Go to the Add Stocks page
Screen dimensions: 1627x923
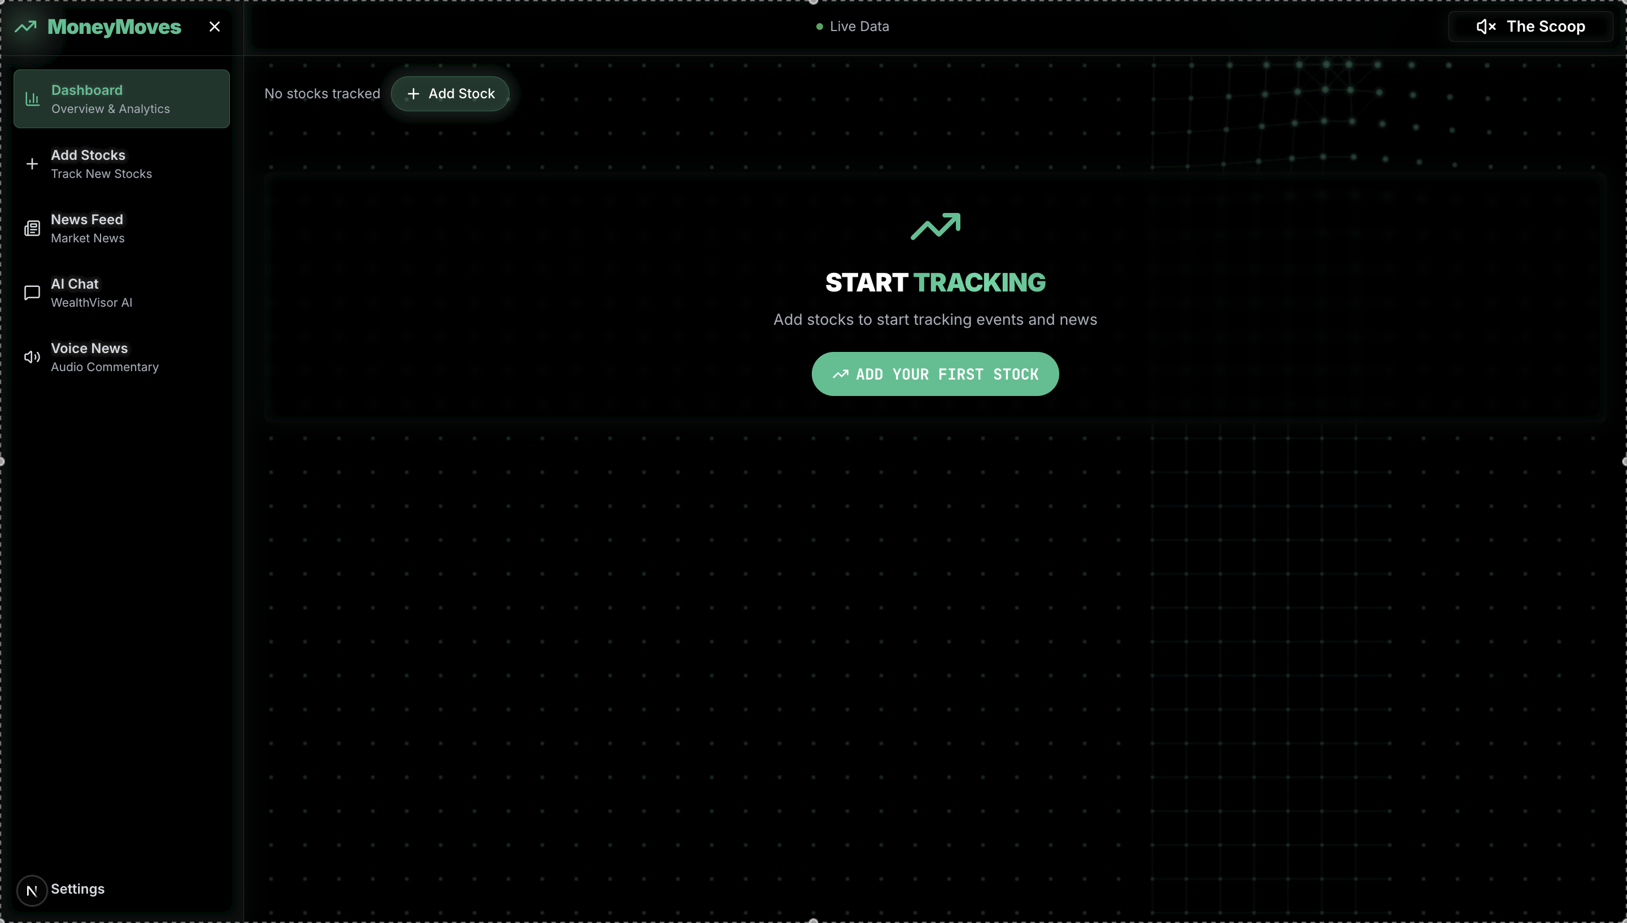click(x=102, y=164)
